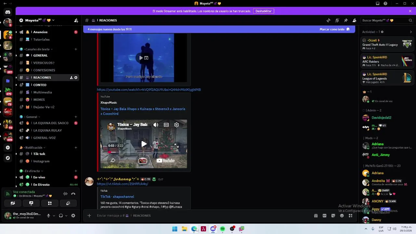Open voice connection signal icon
416x234 pixels.
(x=7, y=194)
